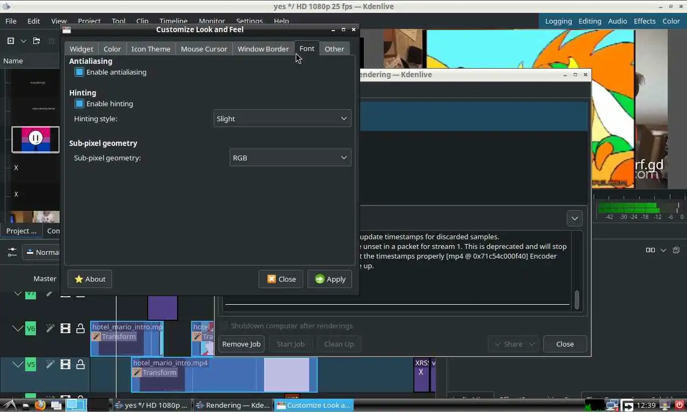
Task: Click the Master button in timeline header
Action: pyautogui.click(x=45, y=278)
